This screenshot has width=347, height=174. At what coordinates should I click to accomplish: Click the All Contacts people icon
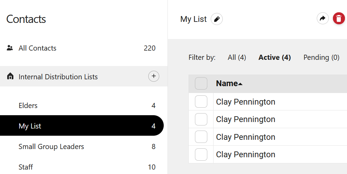(10, 48)
